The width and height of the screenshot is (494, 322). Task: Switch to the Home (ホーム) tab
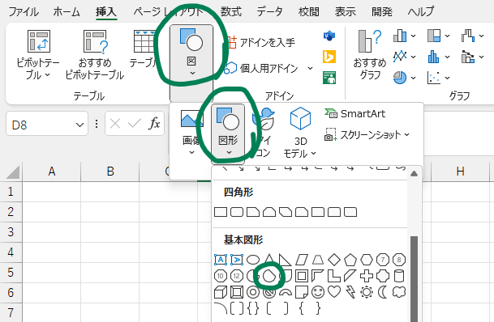(67, 12)
